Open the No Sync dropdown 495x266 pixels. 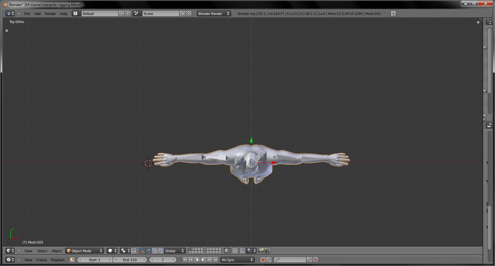point(237,260)
